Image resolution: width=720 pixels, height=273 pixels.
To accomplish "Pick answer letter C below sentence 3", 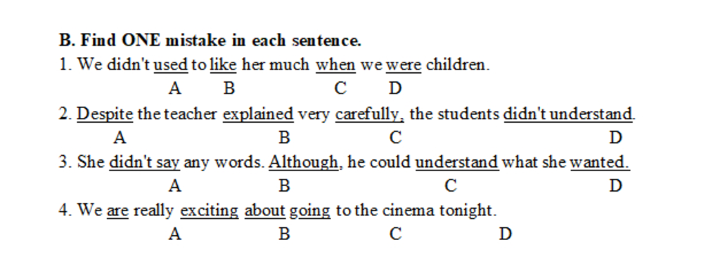I will pyautogui.click(x=451, y=185).
